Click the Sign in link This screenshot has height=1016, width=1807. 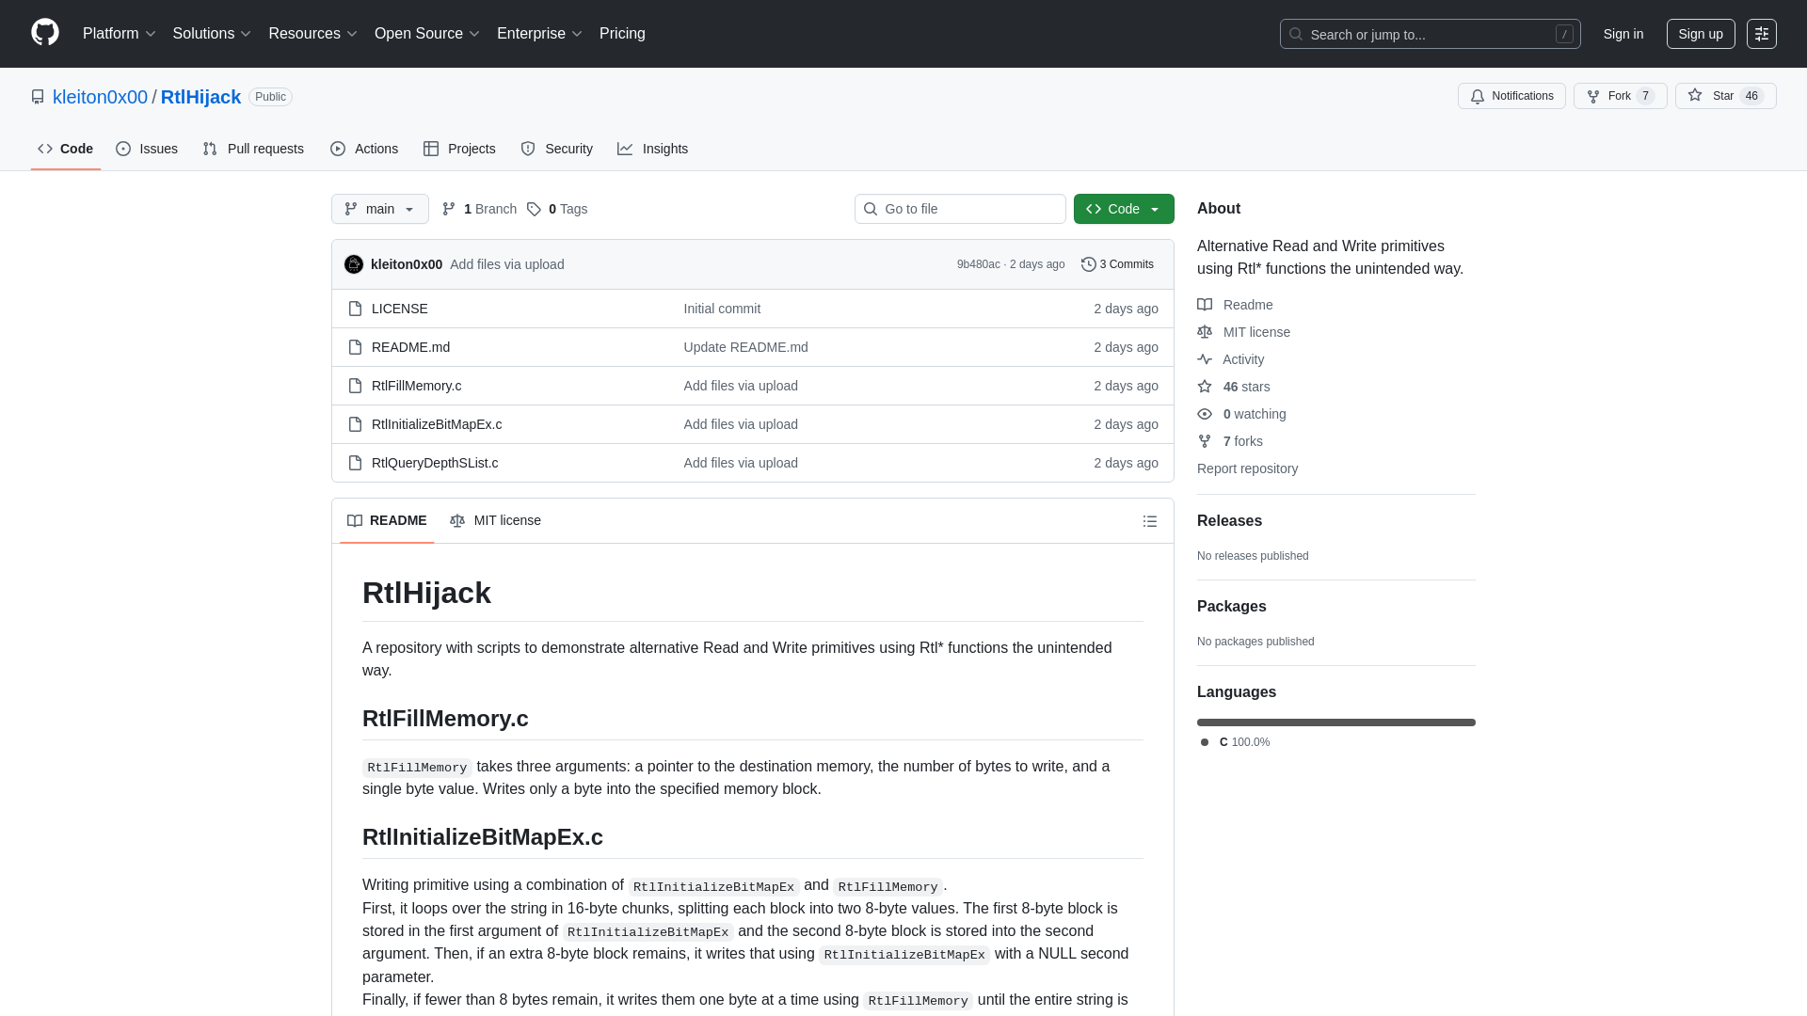pyautogui.click(x=1623, y=34)
